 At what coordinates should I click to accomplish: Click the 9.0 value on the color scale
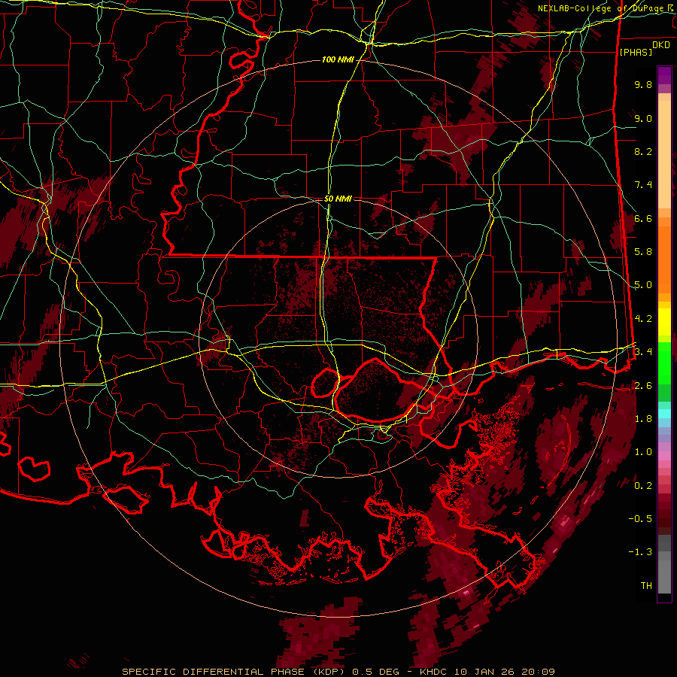(x=643, y=118)
